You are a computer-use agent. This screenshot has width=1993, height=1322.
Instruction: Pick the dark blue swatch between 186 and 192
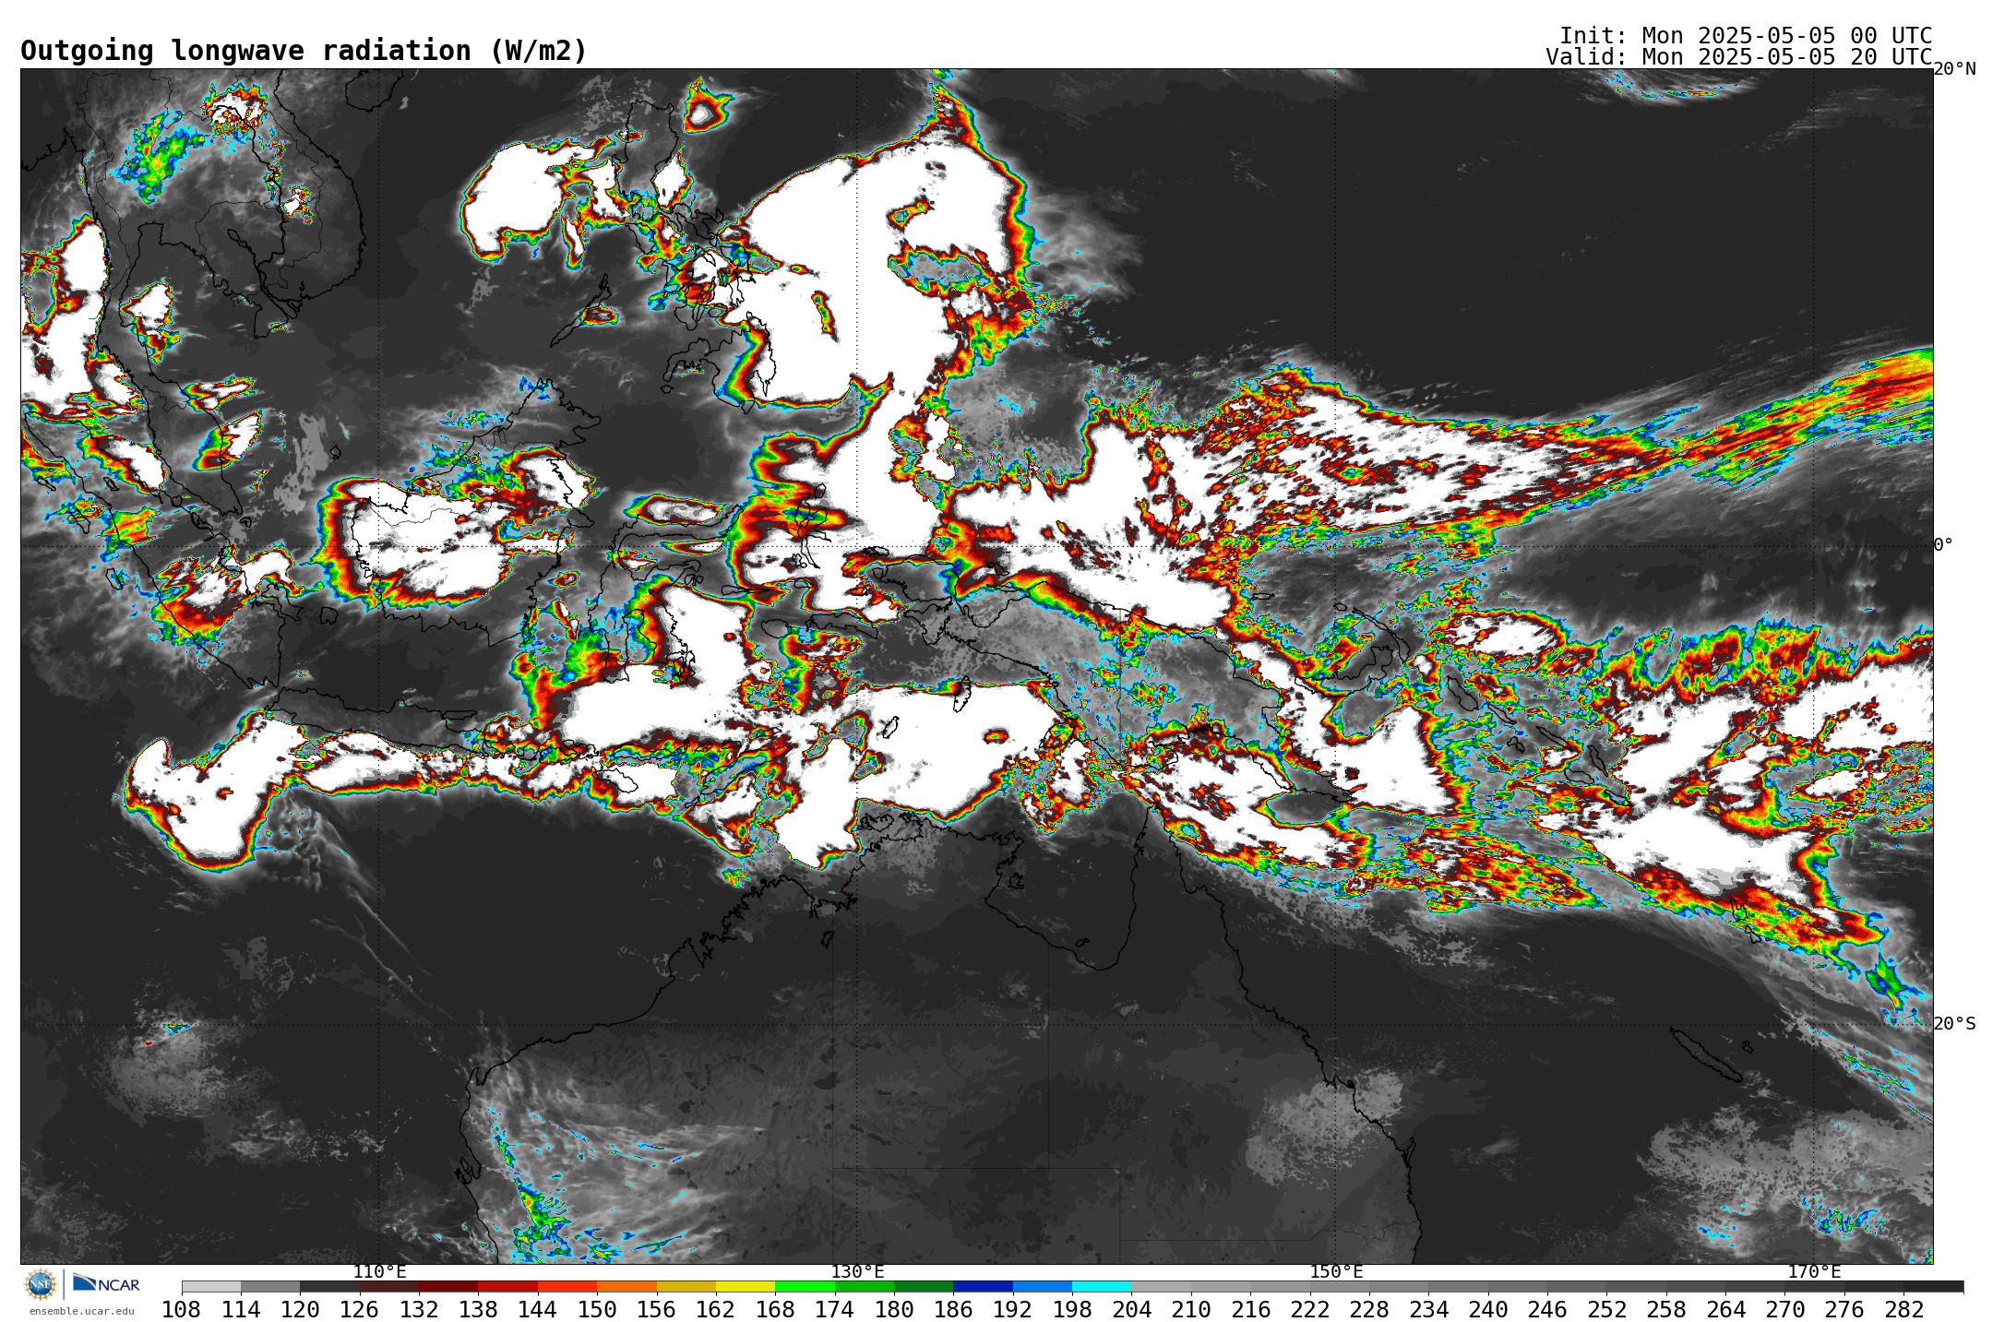(983, 1287)
